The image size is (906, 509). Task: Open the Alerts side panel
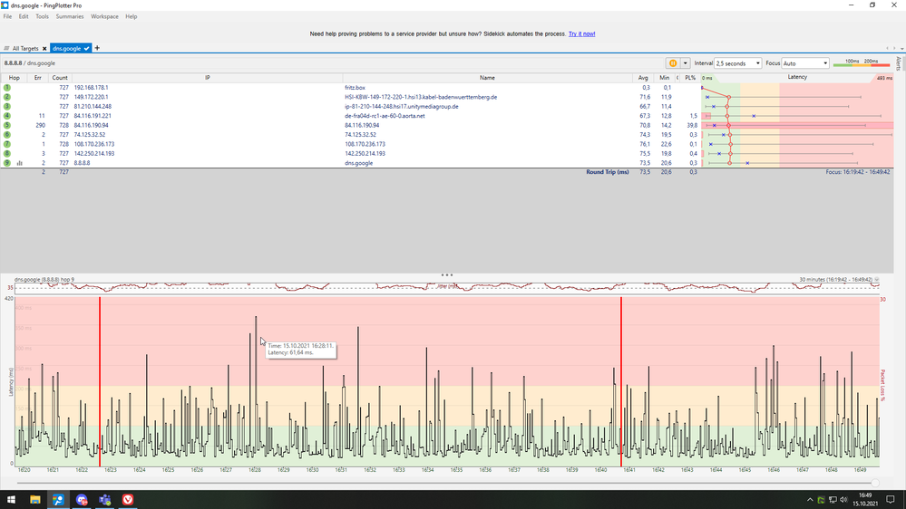click(x=899, y=63)
